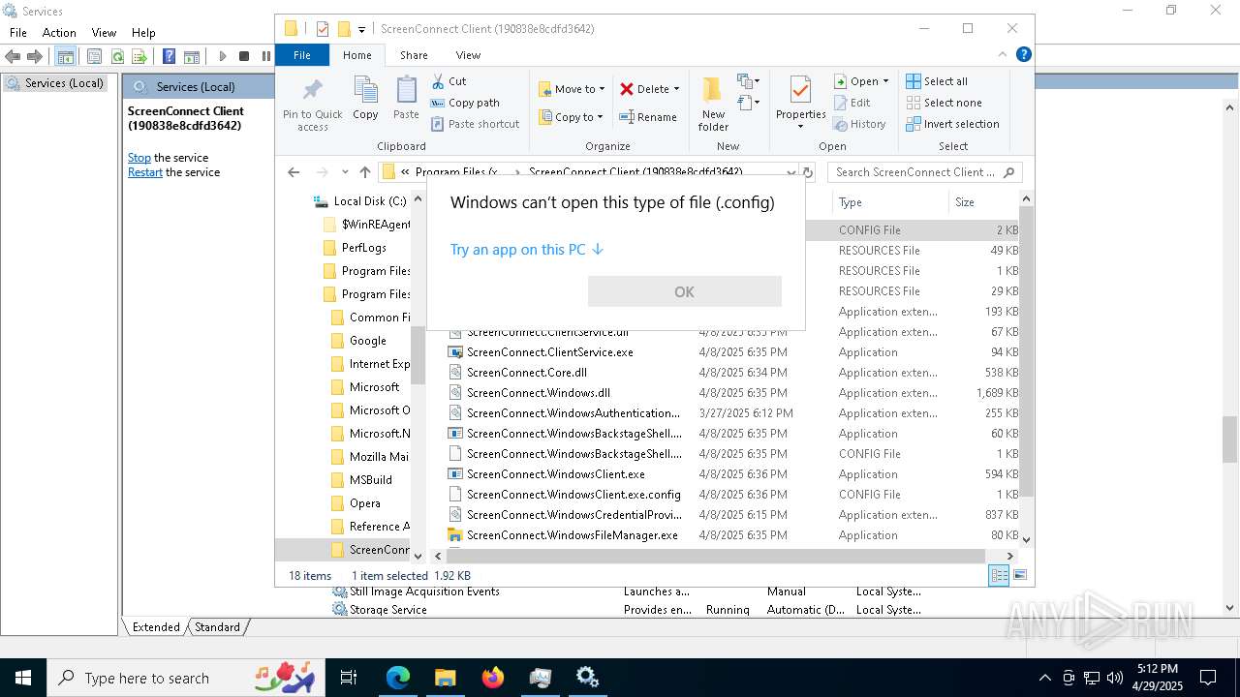This screenshot has height=697, width=1240.
Task: Click the Cut scissors icon
Action: tap(437, 81)
